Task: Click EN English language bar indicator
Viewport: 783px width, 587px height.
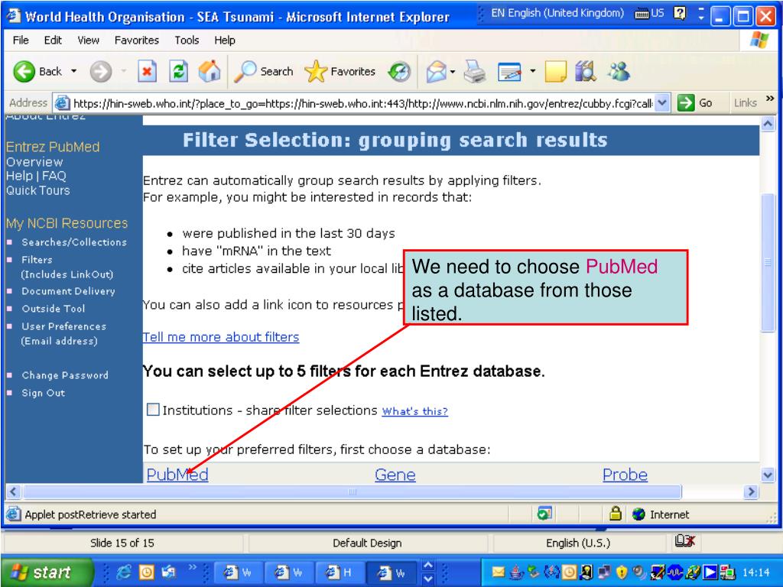Action: pos(557,13)
